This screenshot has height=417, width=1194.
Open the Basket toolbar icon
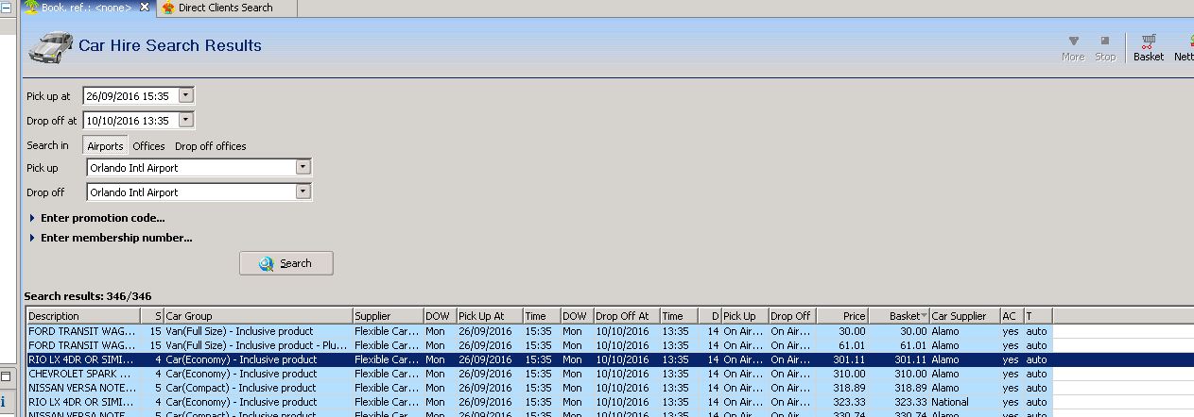(x=1149, y=47)
